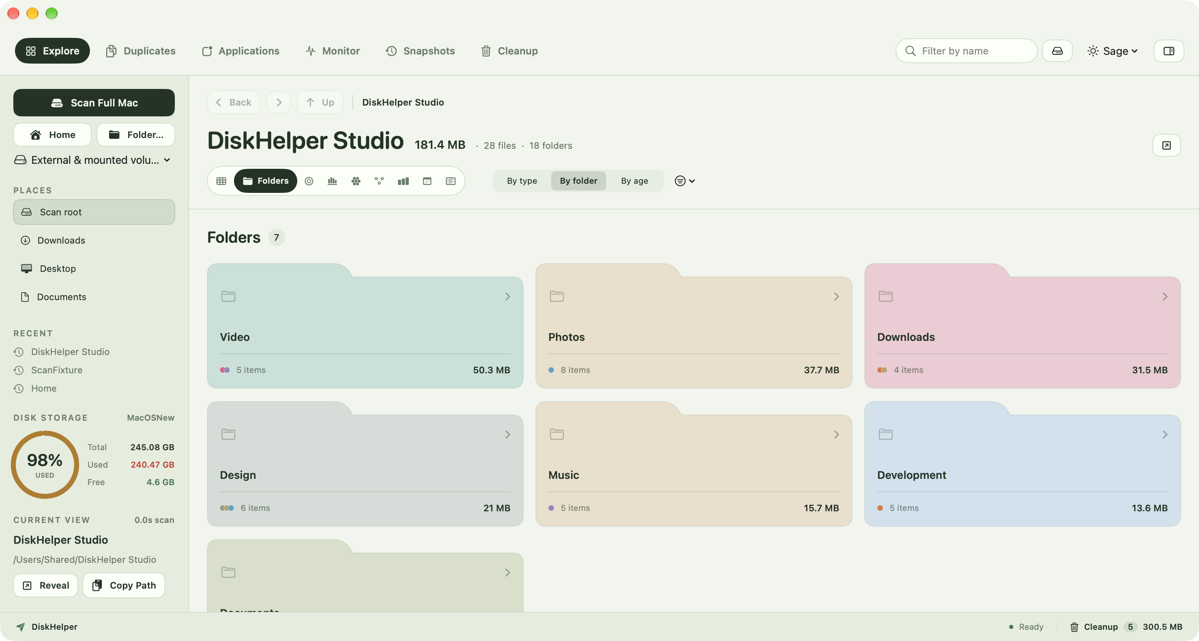Switch to the Duplicates tab

coord(141,51)
